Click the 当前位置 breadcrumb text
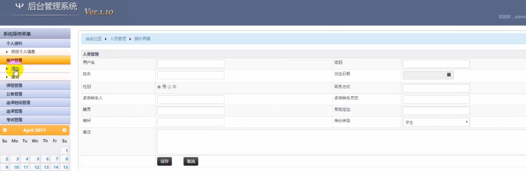Viewport: 526px width, 171px height. click(x=93, y=39)
